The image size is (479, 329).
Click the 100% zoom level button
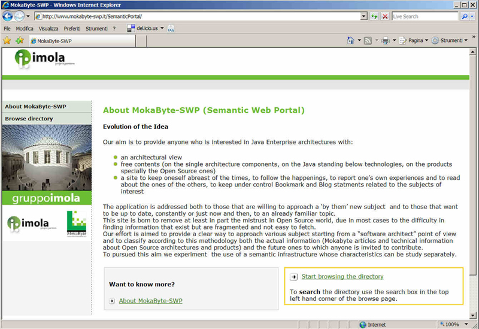[x=450, y=324]
